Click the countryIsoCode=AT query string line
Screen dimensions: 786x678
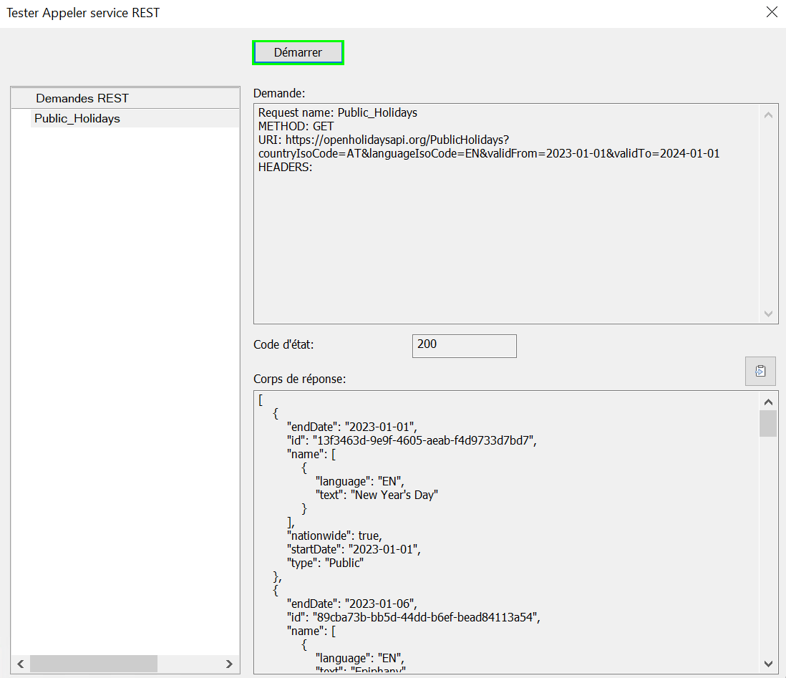[x=489, y=153]
